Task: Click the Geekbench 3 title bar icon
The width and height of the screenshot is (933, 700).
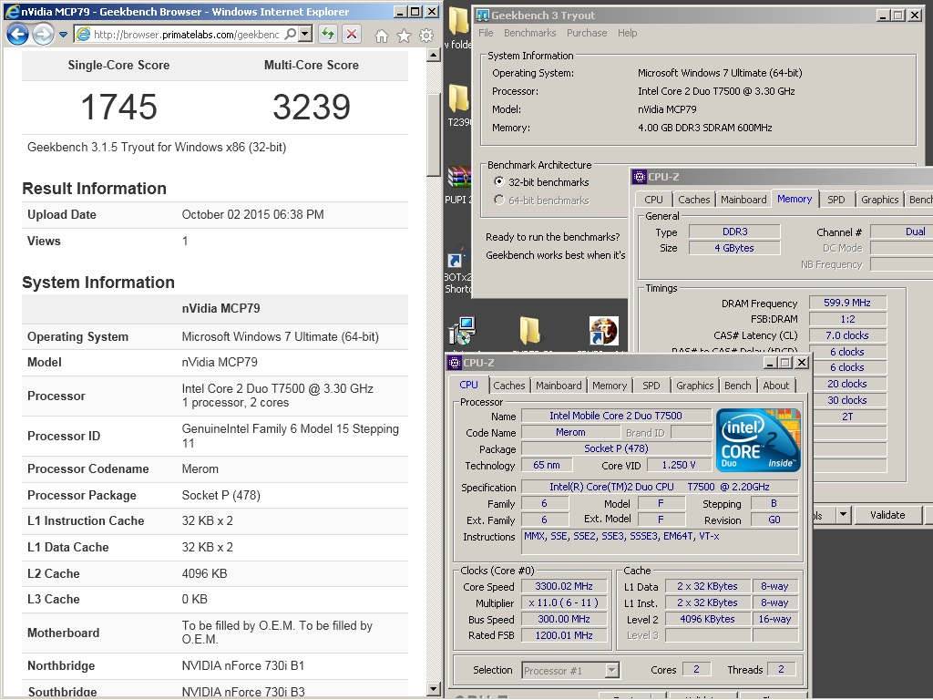Action: click(483, 15)
